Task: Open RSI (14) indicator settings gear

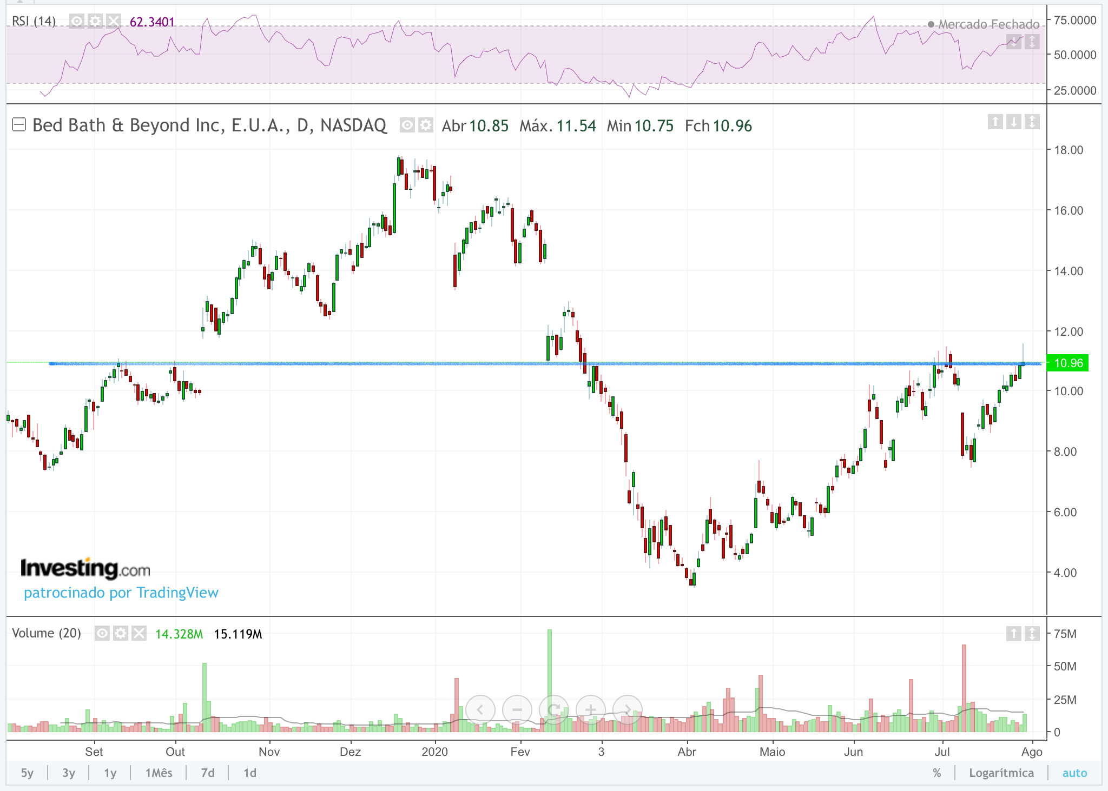Action: tap(95, 22)
